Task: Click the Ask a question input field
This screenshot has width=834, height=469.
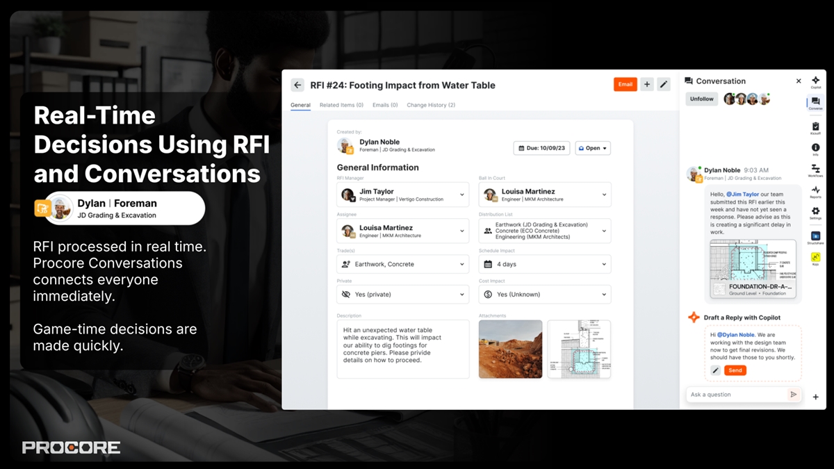Action: pyautogui.click(x=737, y=395)
